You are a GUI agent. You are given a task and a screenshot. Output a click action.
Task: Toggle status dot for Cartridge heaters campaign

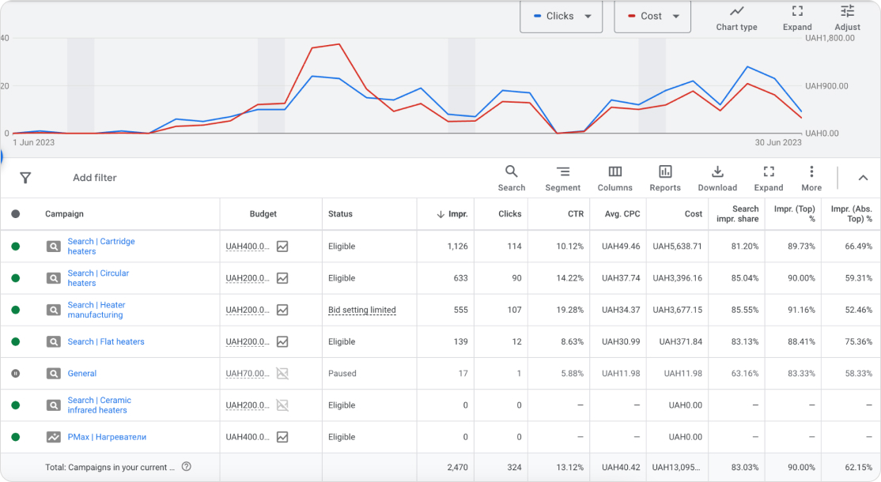(16, 247)
